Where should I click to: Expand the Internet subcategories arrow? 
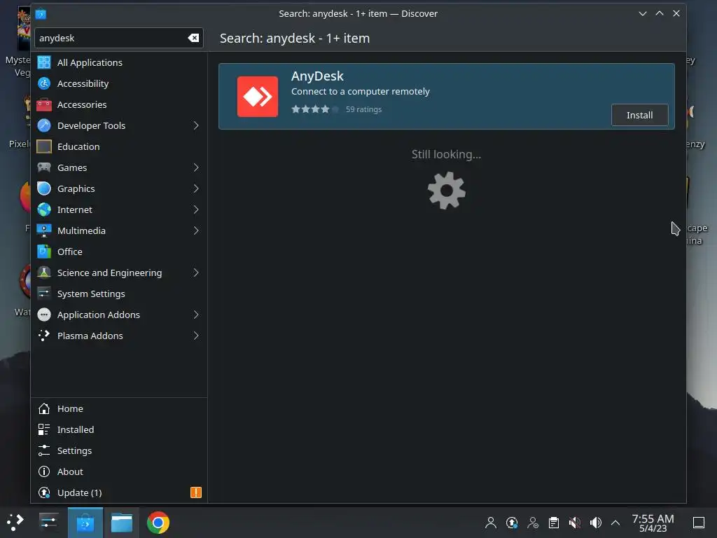coord(196,209)
